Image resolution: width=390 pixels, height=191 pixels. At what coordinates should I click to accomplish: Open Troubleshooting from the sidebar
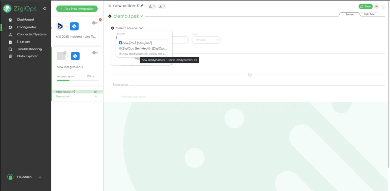click(29, 49)
